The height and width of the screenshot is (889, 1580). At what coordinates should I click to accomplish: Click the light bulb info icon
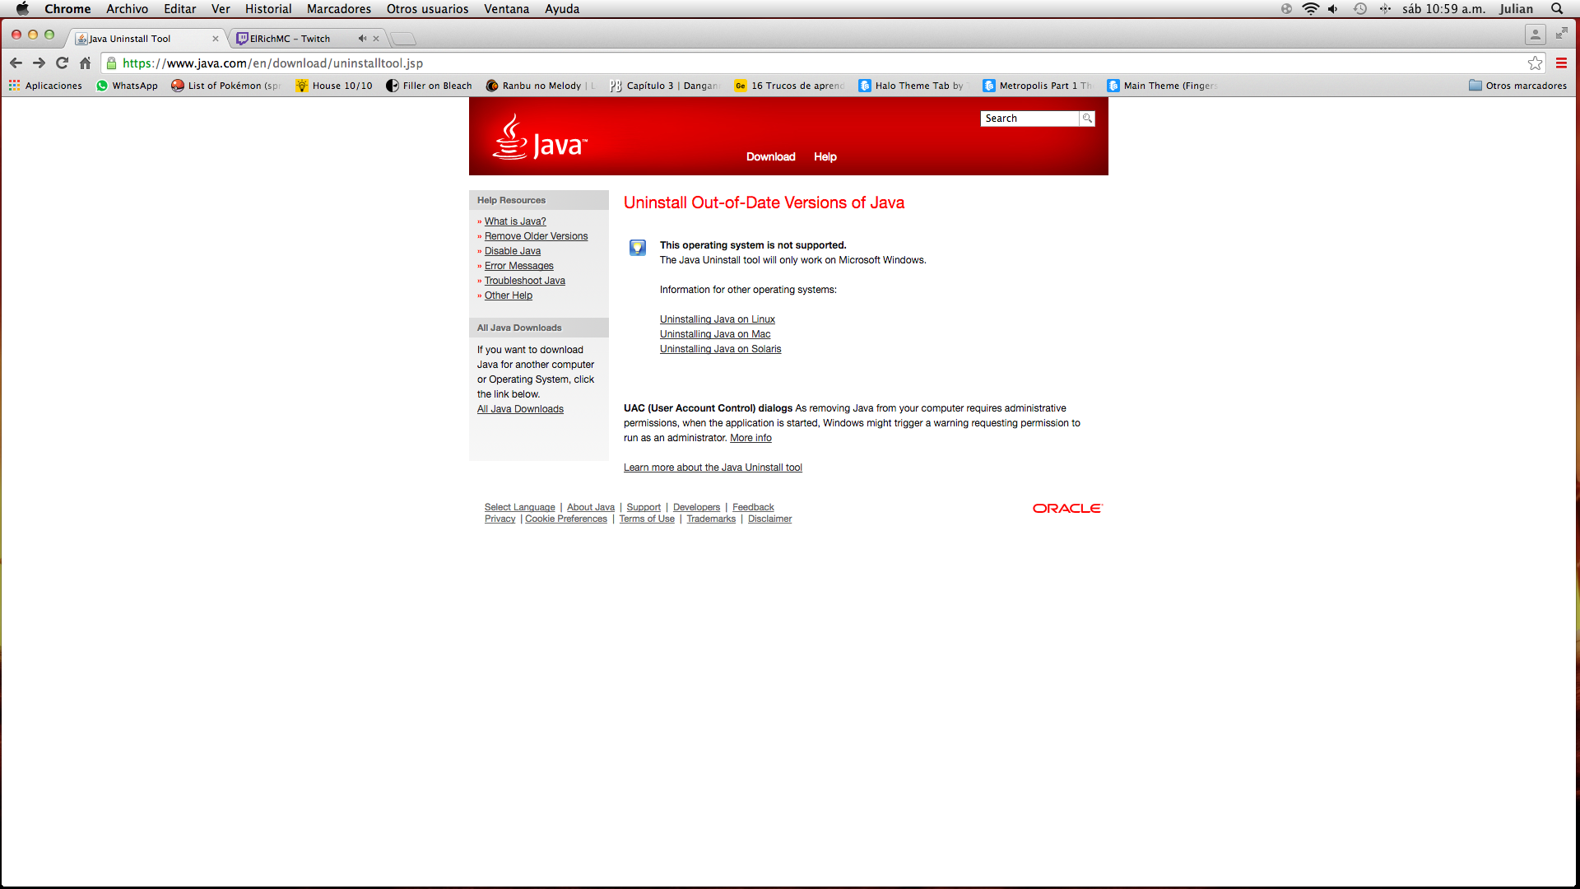tap(638, 248)
